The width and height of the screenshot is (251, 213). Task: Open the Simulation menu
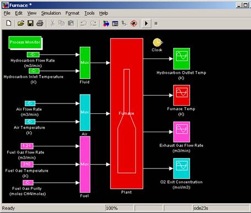[51, 13]
